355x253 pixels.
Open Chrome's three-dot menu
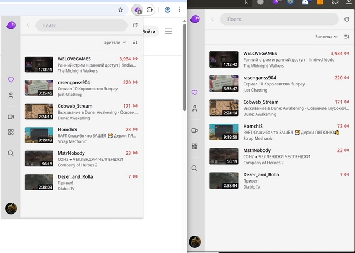(x=180, y=10)
